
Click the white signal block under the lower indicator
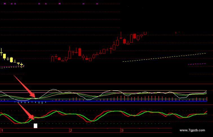click(x=35, y=126)
